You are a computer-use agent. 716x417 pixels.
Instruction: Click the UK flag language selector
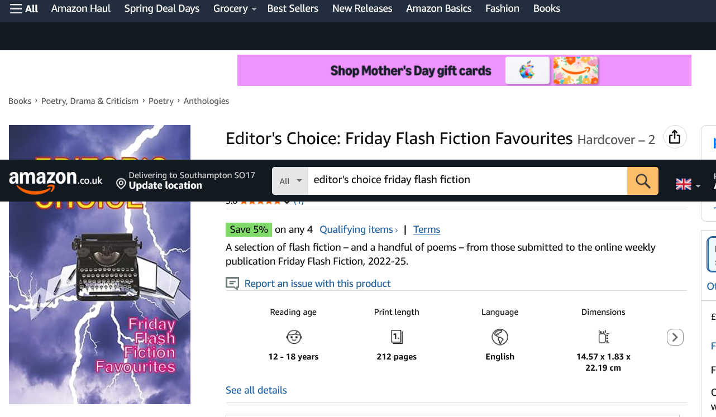(x=688, y=184)
